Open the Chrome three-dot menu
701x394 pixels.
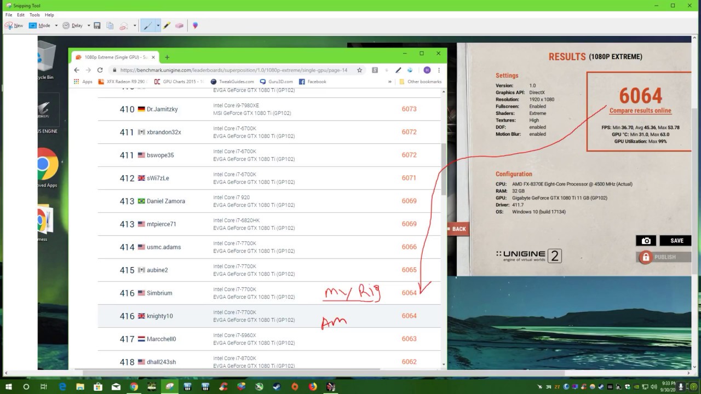[439, 70]
